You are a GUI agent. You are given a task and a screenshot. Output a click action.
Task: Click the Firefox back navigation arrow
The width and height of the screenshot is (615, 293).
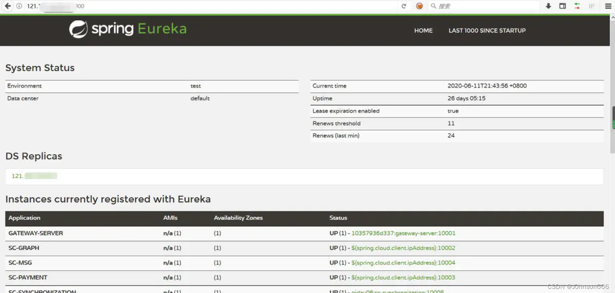pyautogui.click(x=8, y=6)
